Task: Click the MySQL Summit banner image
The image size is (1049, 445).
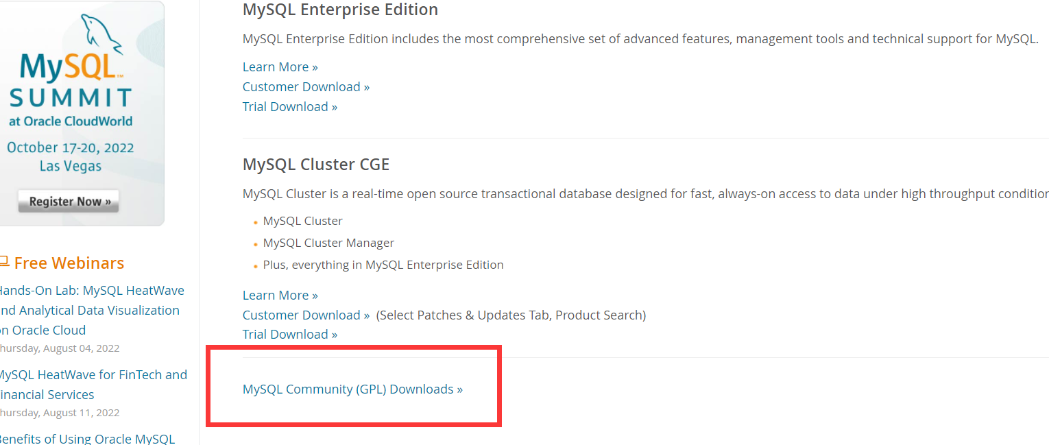Action: (x=81, y=113)
